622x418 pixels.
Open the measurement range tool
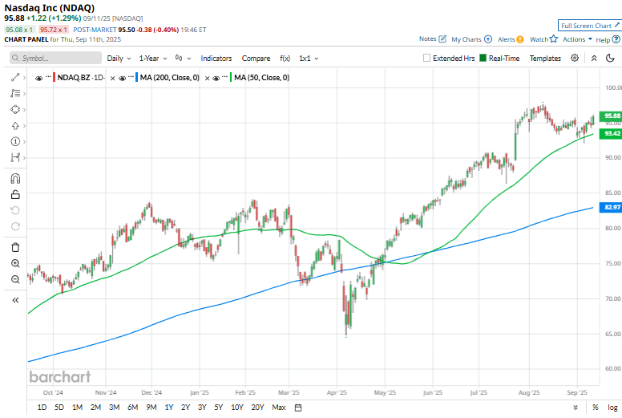pos(15,157)
